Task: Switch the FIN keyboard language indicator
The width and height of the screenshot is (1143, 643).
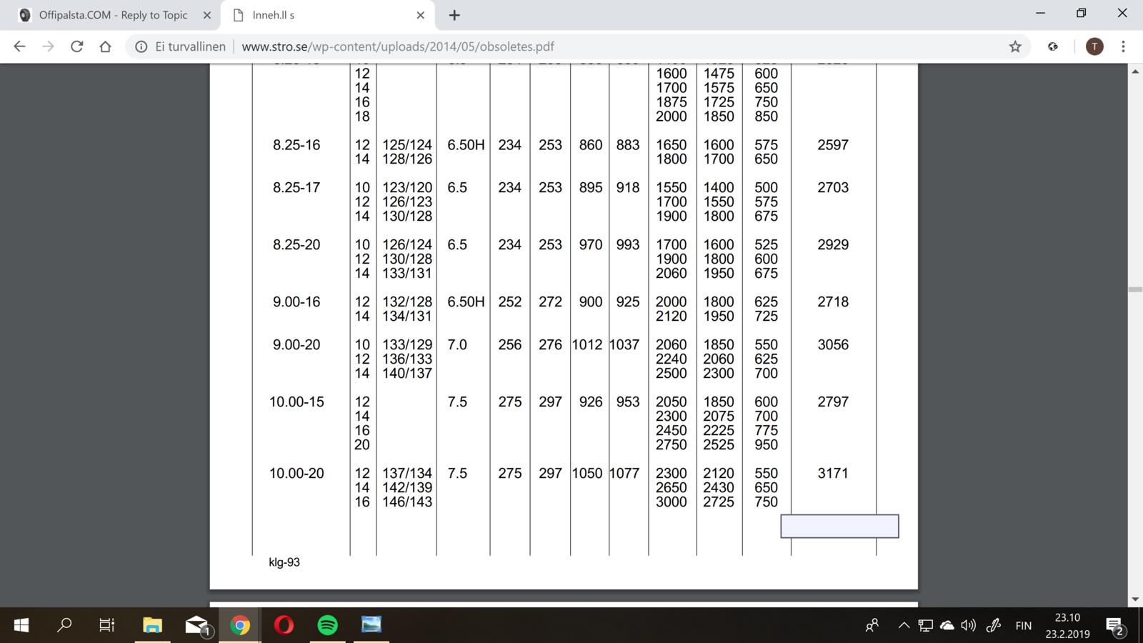Action: [1023, 626]
